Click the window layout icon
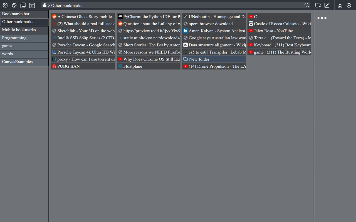356x222 pixels. tap(23, 5)
